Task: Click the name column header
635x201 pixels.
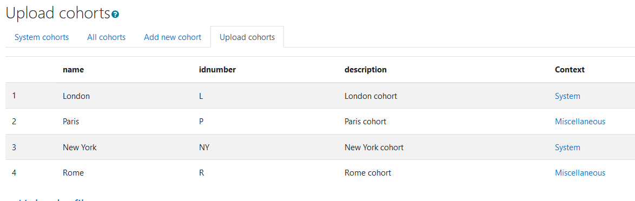Action: point(74,70)
